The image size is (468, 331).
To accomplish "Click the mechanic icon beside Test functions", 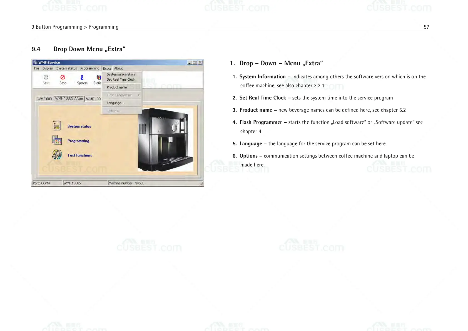I will pos(57,155).
